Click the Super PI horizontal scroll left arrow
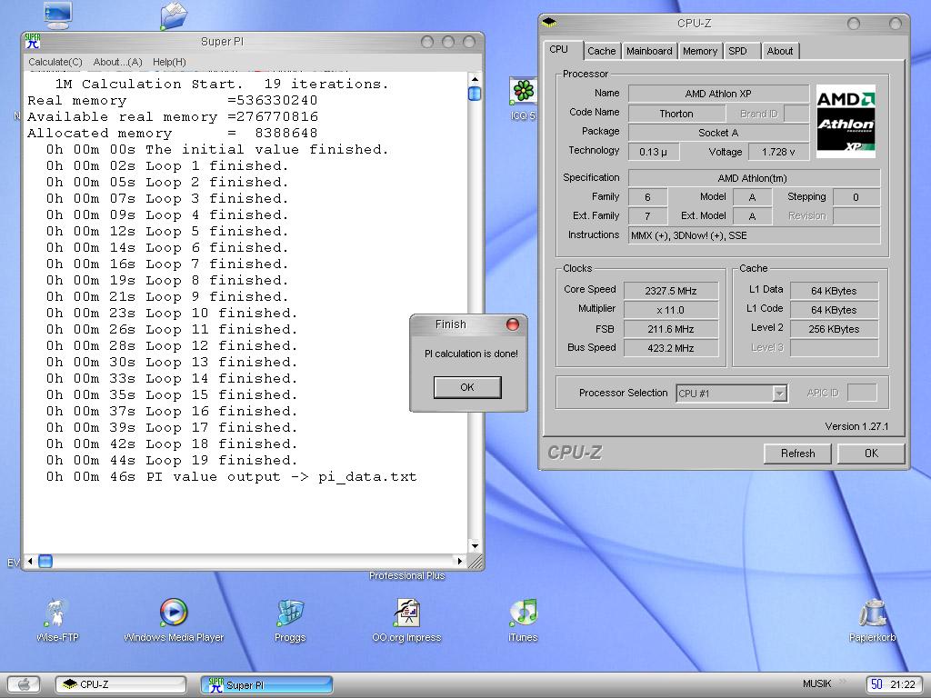 [x=30, y=560]
